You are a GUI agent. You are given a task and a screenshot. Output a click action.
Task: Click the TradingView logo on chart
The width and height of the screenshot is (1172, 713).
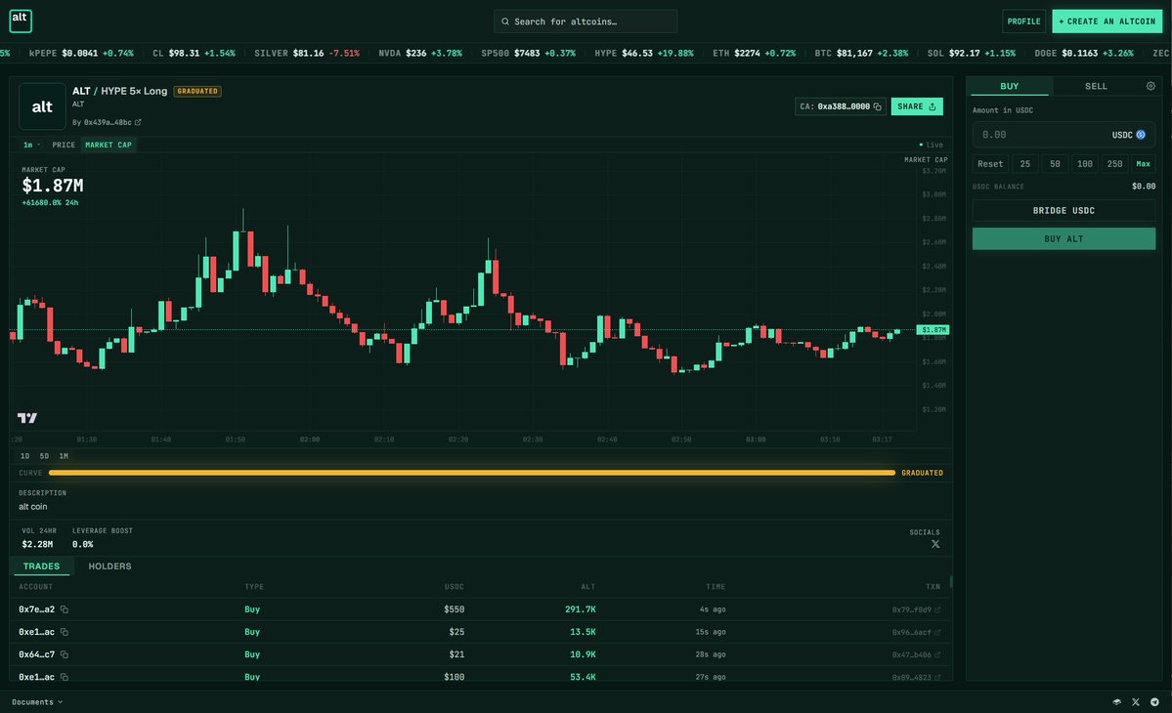(x=27, y=418)
